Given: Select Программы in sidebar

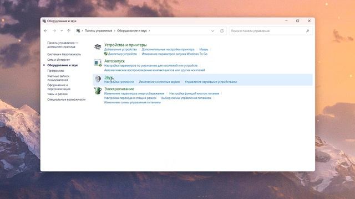Looking at the screenshot, I should click(x=55, y=71).
